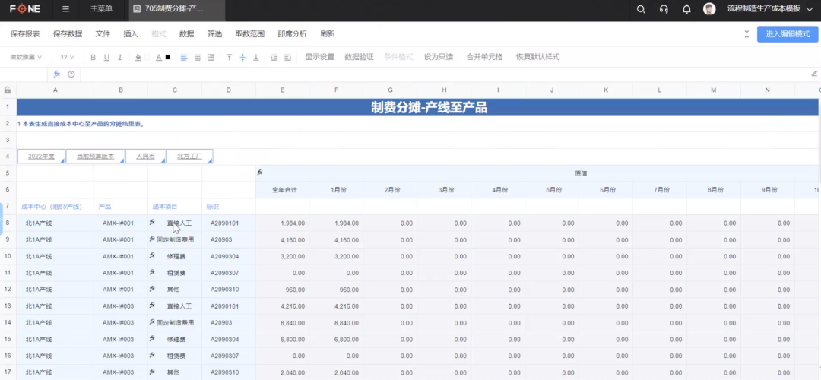Click the 刷新 refresh menu item
Viewport: 821px width, 380px height.
(328, 34)
